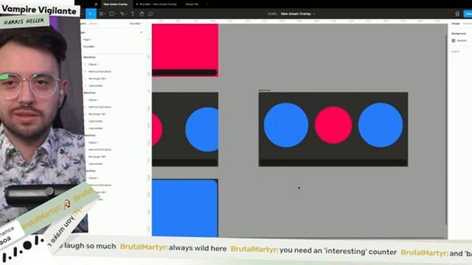Edit the Background hex value field
This screenshot has height=265, width=472.
(462, 40)
